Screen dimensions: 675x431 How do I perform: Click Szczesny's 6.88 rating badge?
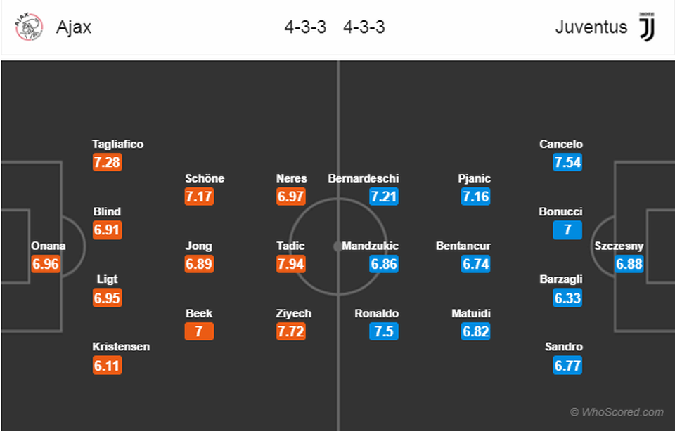pyautogui.click(x=629, y=264)
